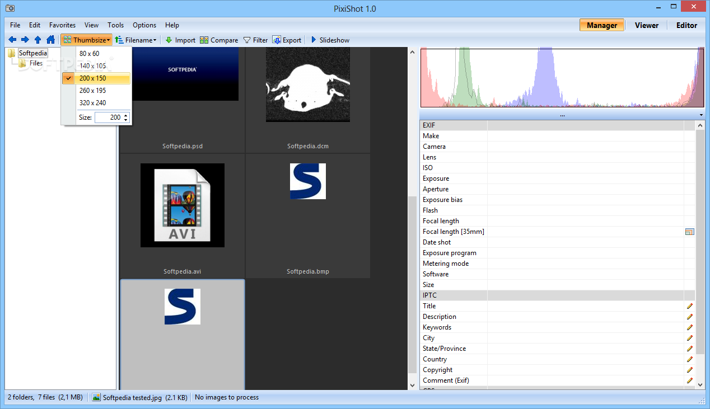The width and height of the screenshot is (710, 409).
Task: Edit Title with its pencil icon
Action: [x=690, y=306]
